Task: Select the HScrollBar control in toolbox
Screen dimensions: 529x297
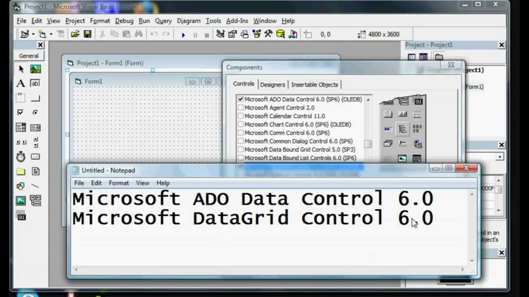Action: [21, 142]
